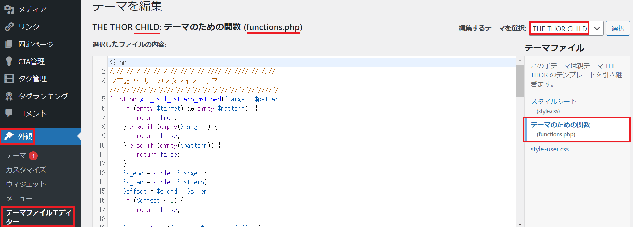Click the Links chain icon
This screenshot has height=227, width=633.
[x=9, y=27]
